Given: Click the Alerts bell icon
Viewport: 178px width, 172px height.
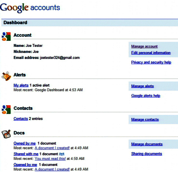Looking at the screenshot, I should click(6, 76).
